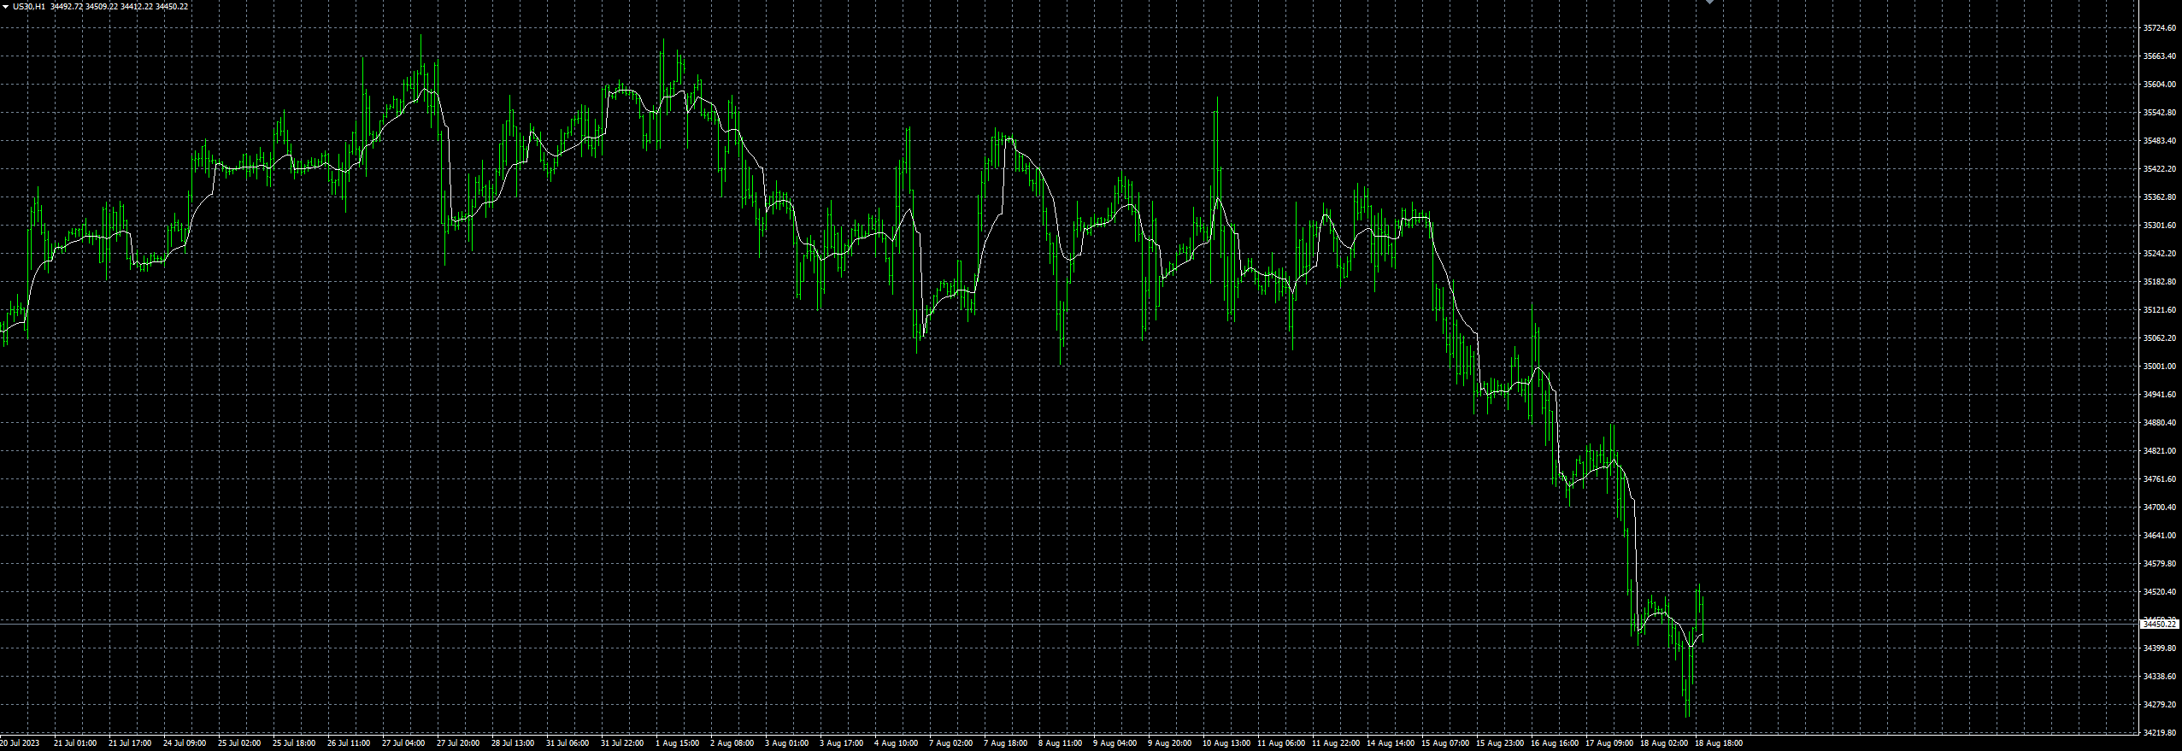Click the US30,H1 chart title text
Viewport: 2182px width, 751px height.
29,7
